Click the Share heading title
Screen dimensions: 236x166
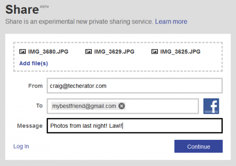pos(22,9)
